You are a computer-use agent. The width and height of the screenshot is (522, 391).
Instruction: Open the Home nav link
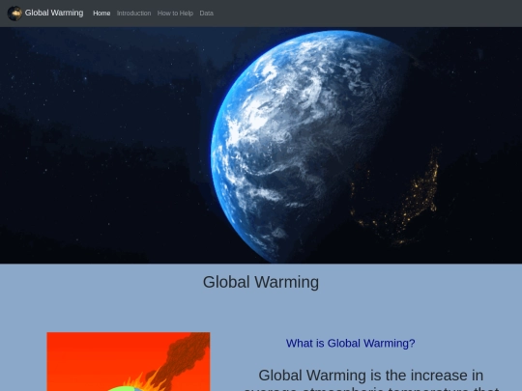tap(101, 14)
